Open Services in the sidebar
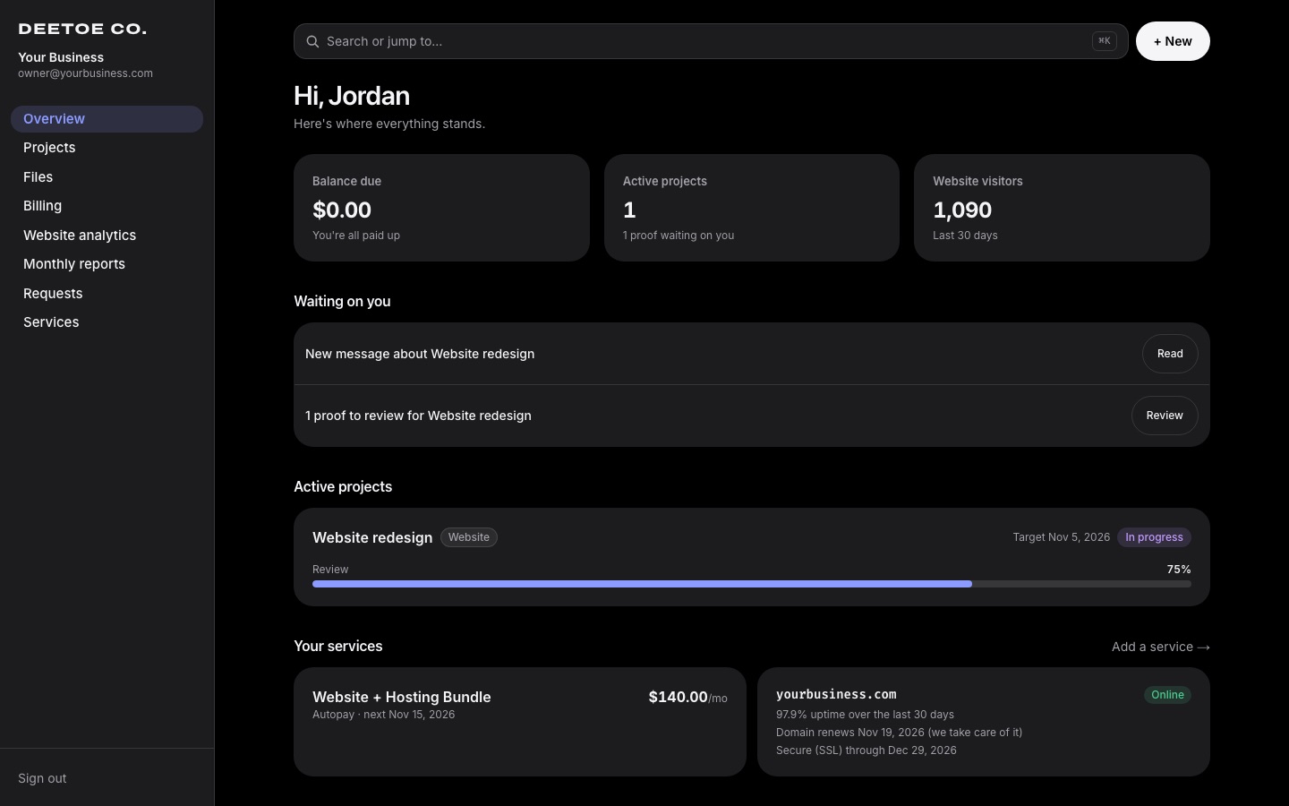 point(107,322)
